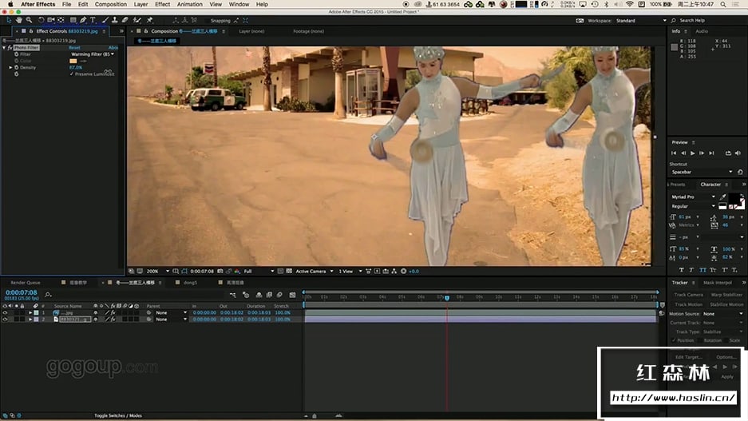
Task: Click the Wi-Fi icon in menu bar
Action: 630,4
